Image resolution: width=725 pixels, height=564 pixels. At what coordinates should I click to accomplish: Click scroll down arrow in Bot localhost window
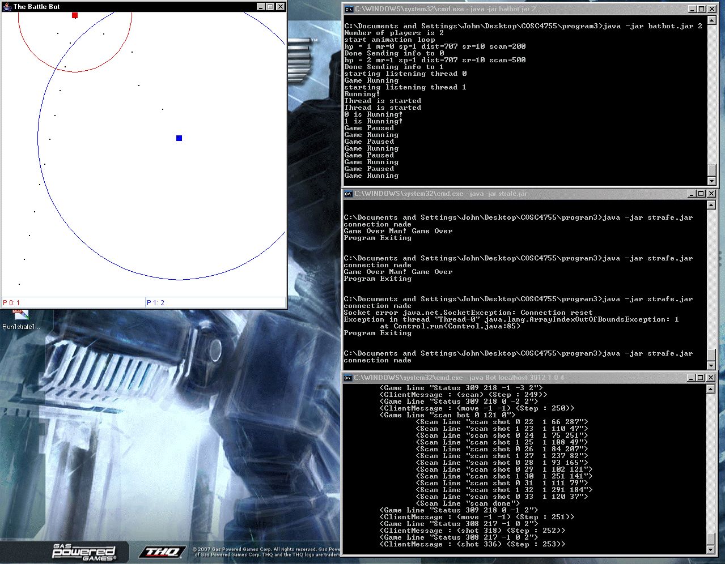pyautogui.click(x=711, y=550)
